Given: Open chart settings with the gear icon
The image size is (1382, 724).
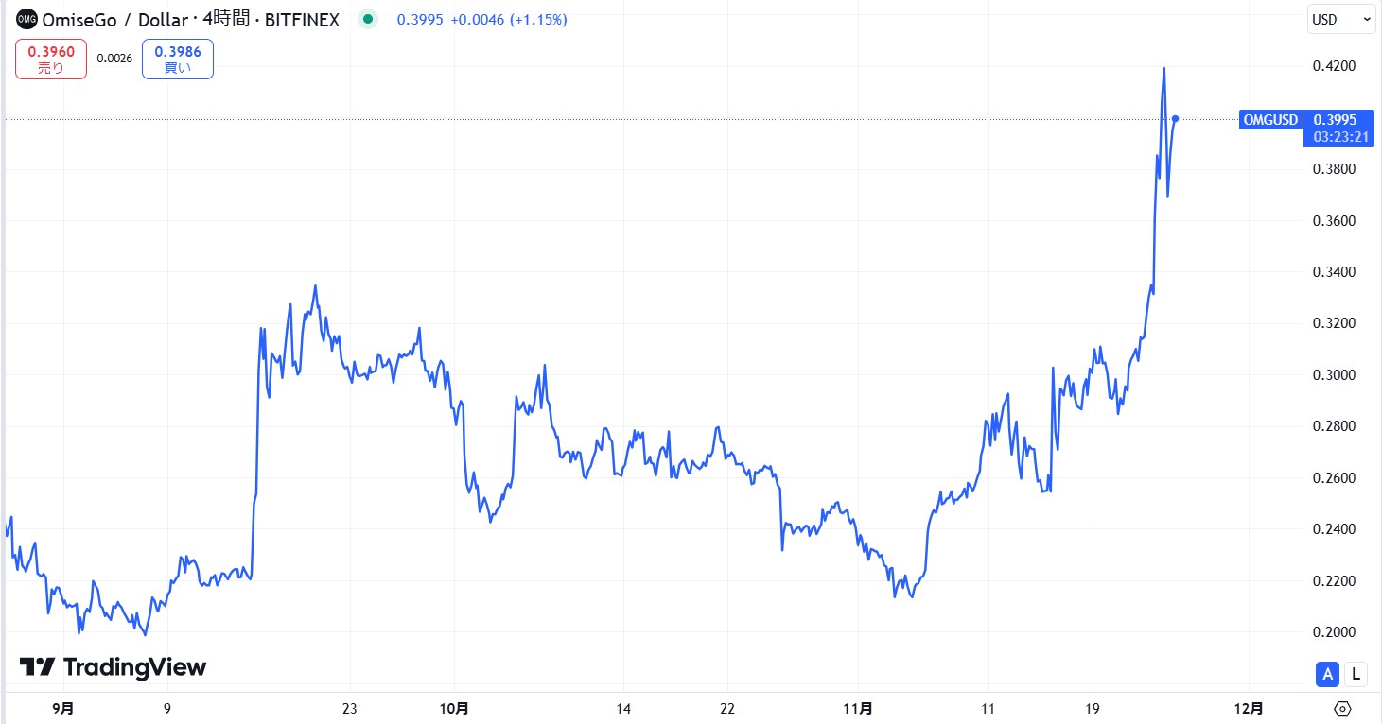Looking at the screenshot, I should 1342,707.
